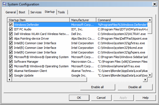159x105 pixels.
Task: Close the System Configuration dialog
Action: tap(155, 4)
